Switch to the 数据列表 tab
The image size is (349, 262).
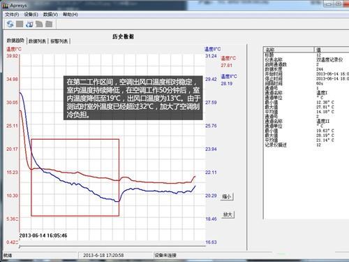tap(37, 41)
